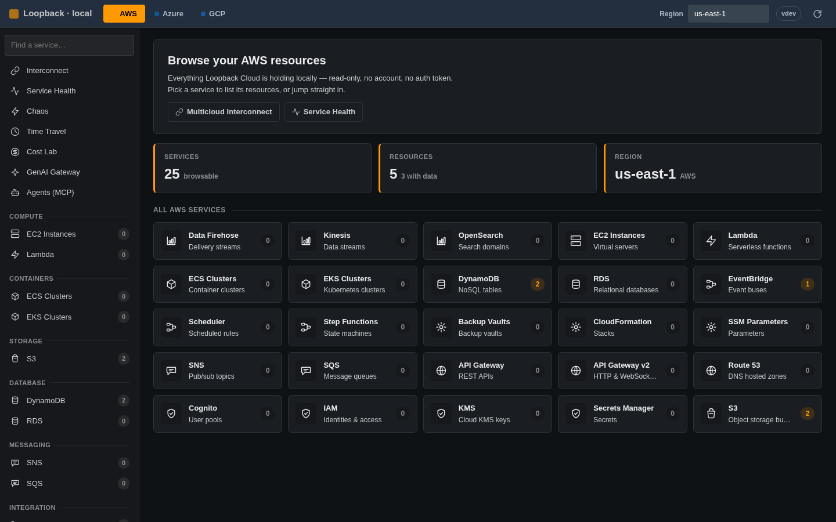Click the refresh icon in the top bar
Viewport: 836px width, 522px height.
point(817,14)
